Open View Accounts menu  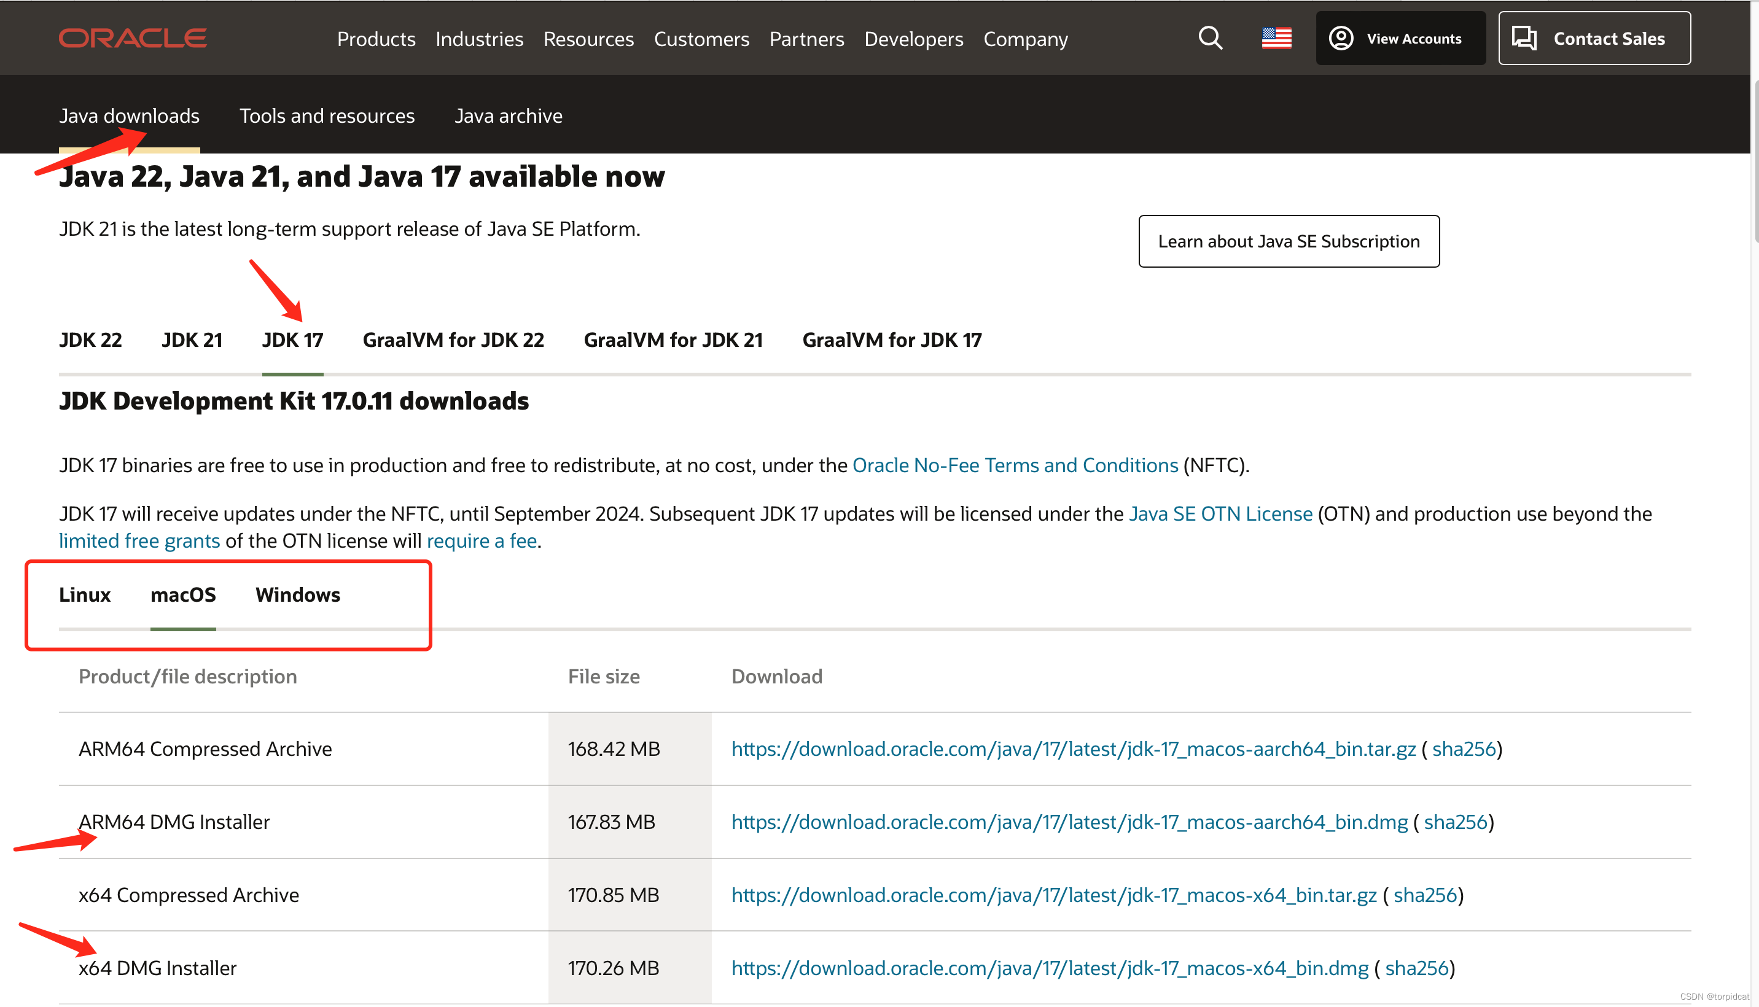coord(1400,38)
